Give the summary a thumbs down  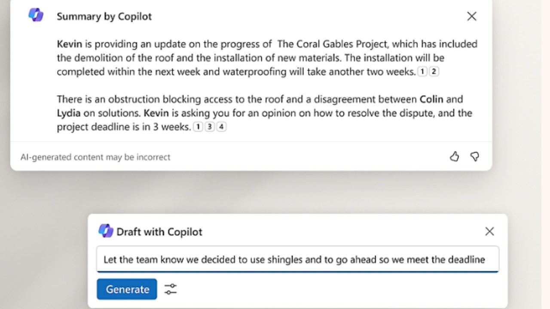tap(475, 157)
